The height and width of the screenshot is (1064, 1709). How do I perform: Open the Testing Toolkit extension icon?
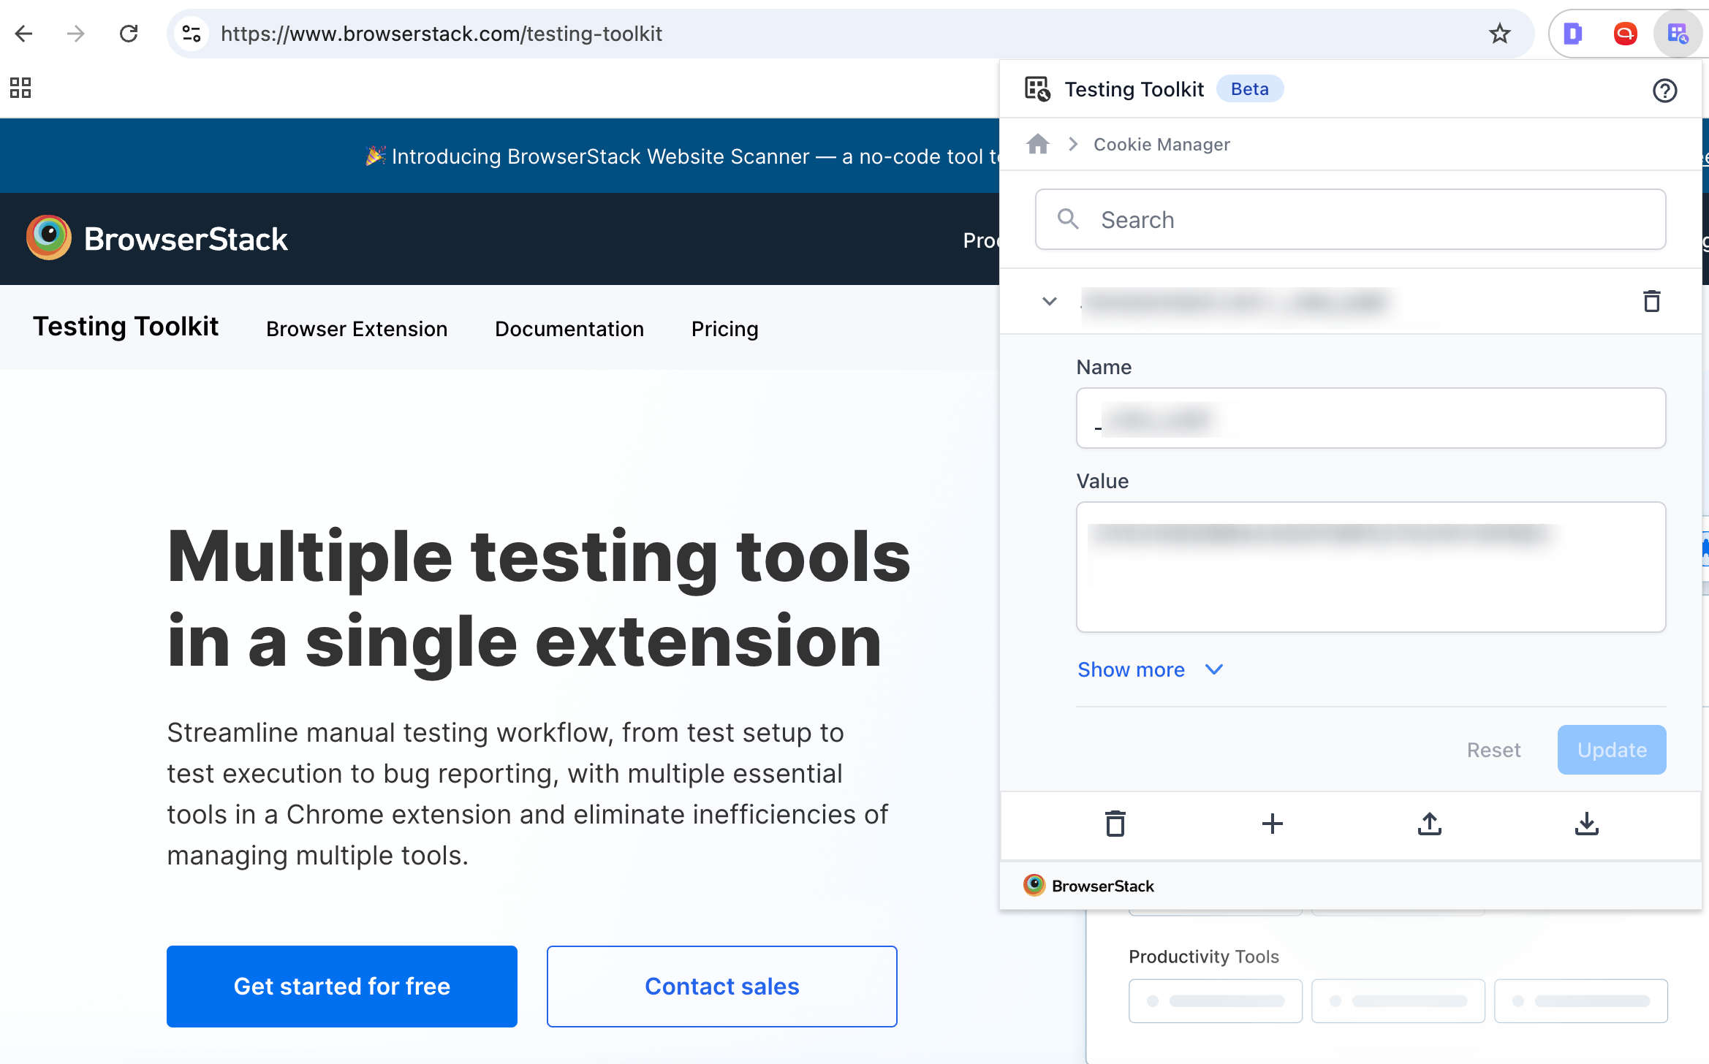[1678, 34]
